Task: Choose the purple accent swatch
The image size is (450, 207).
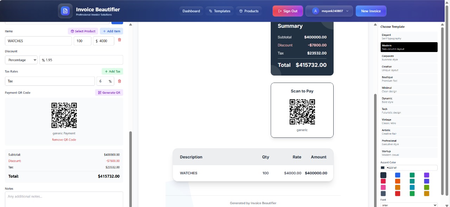Action: (426, 175)
